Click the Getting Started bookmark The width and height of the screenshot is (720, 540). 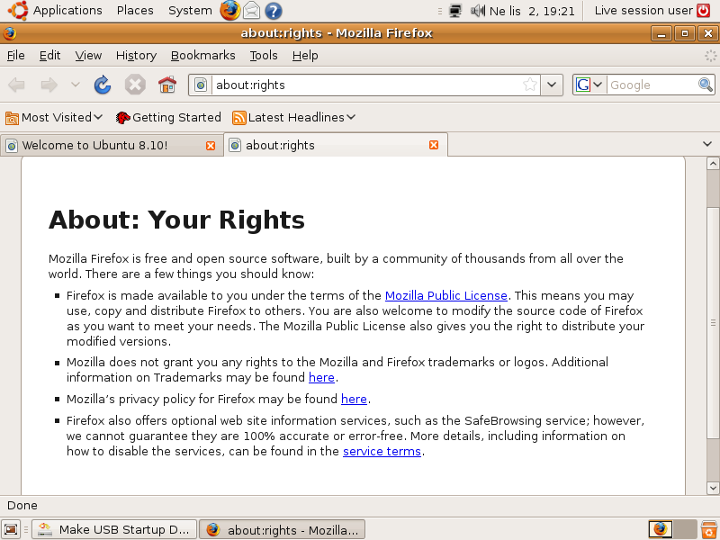click(168, 118)
